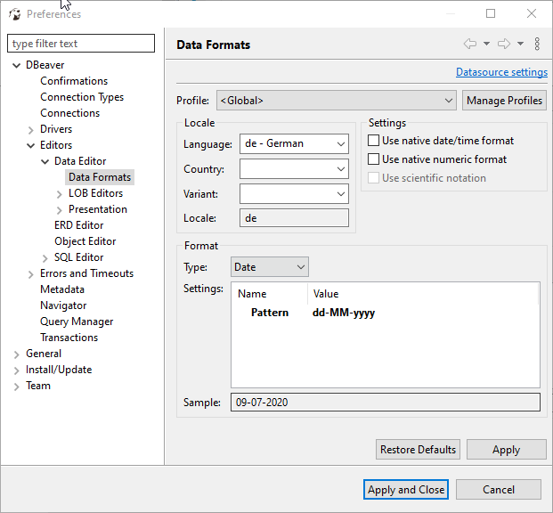Open the Object Editor preferences page
The image size is (553, 513).
pos(85,241)
